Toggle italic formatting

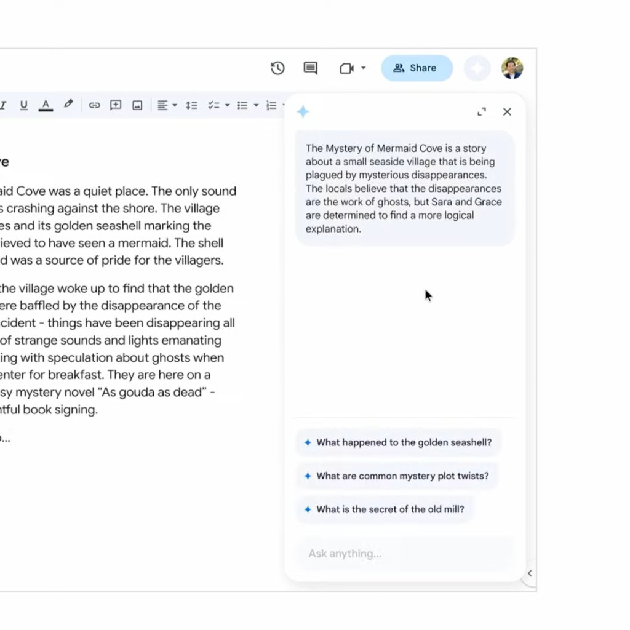coord(3,105)
